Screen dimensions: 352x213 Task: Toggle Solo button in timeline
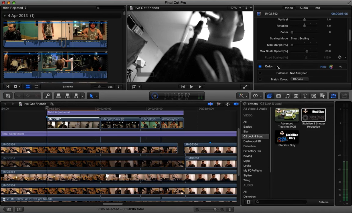(228, 104)
